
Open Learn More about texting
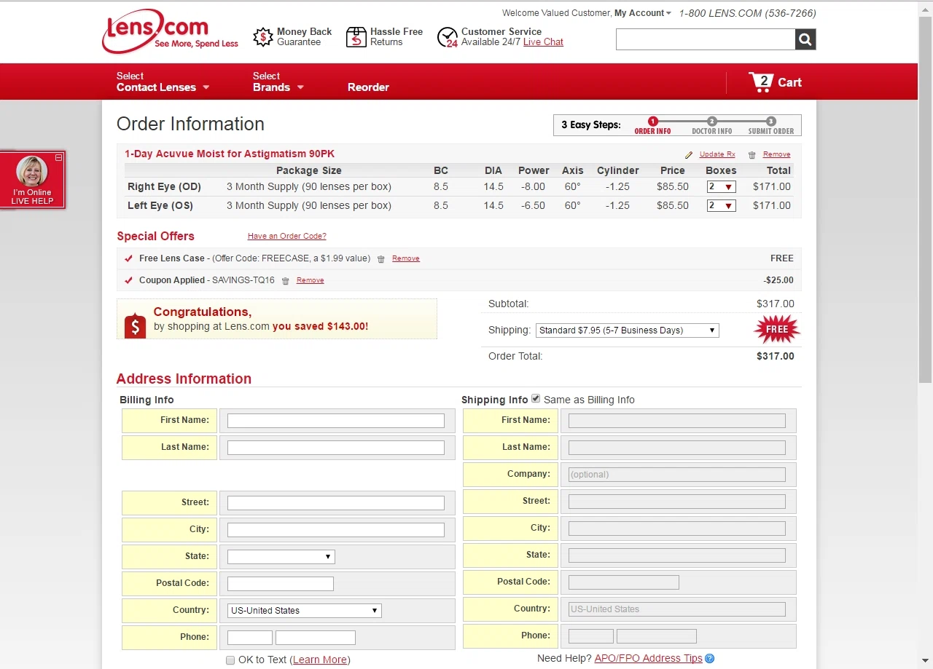click(320, 660)
